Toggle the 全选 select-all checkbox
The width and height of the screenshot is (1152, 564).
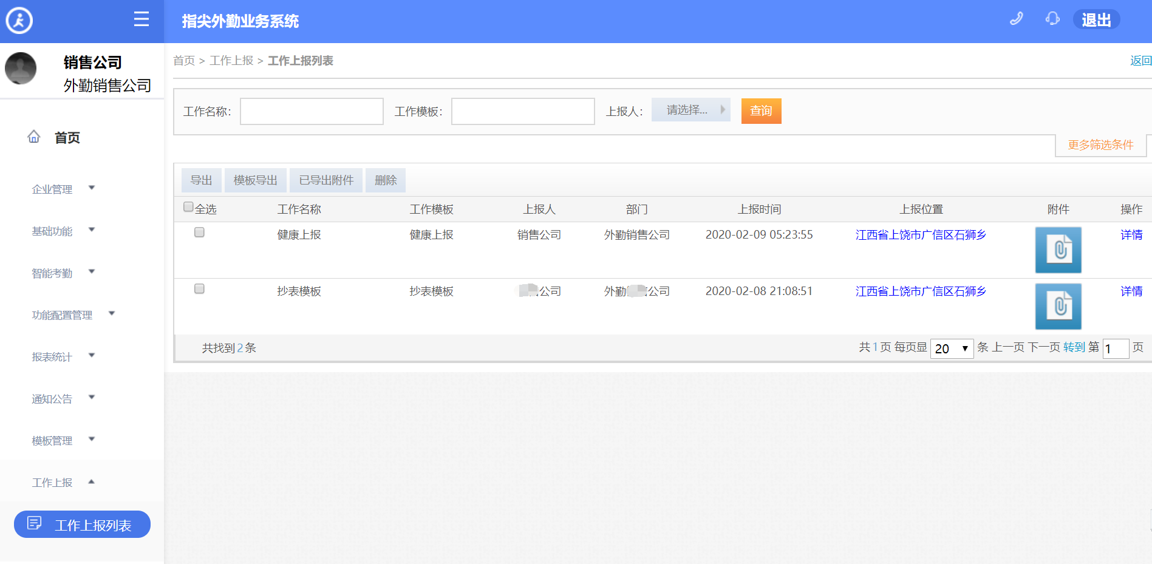188,207
